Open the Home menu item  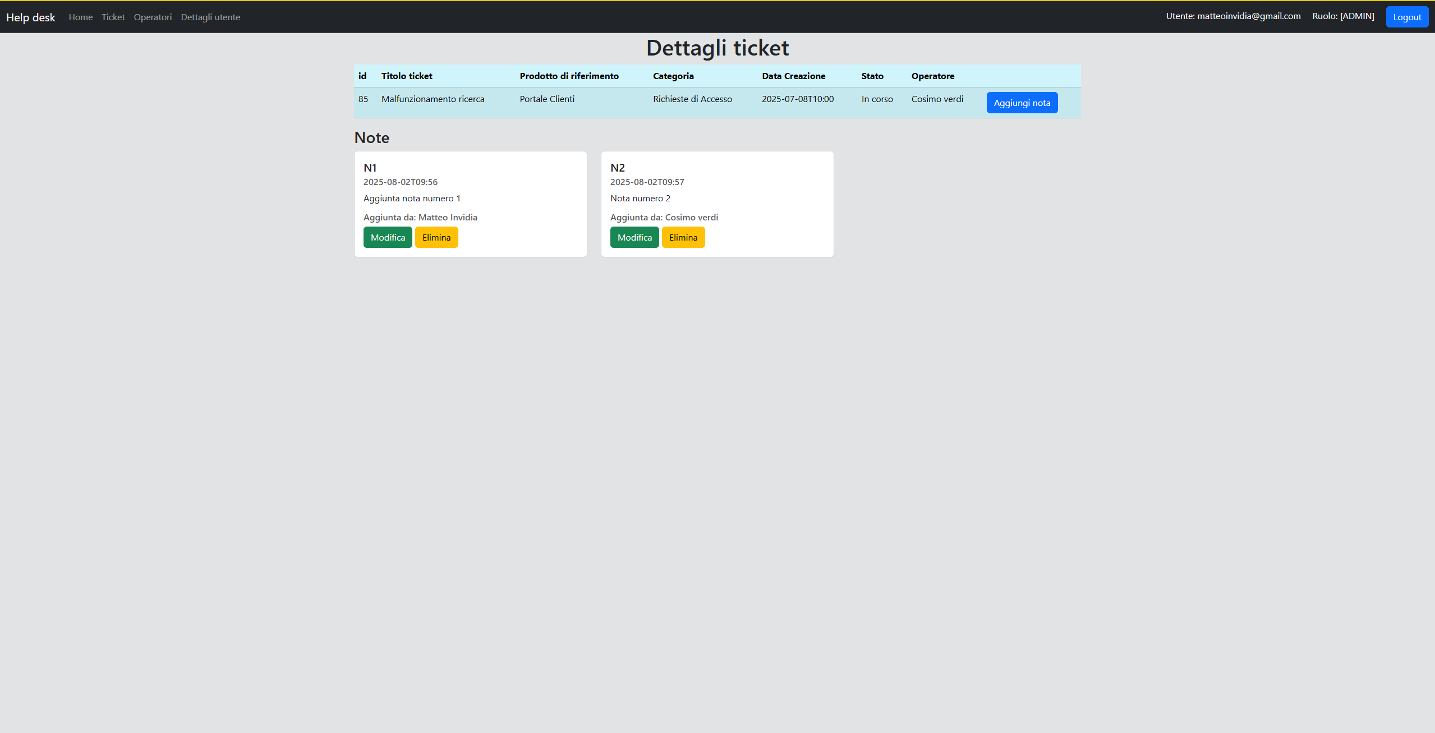80,17
